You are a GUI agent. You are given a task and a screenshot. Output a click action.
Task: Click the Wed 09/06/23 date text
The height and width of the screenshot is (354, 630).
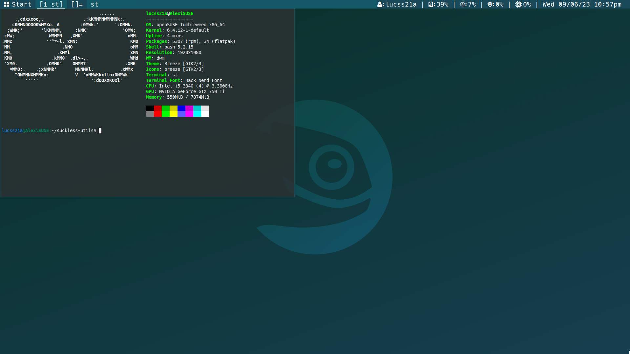click(566, 4)
